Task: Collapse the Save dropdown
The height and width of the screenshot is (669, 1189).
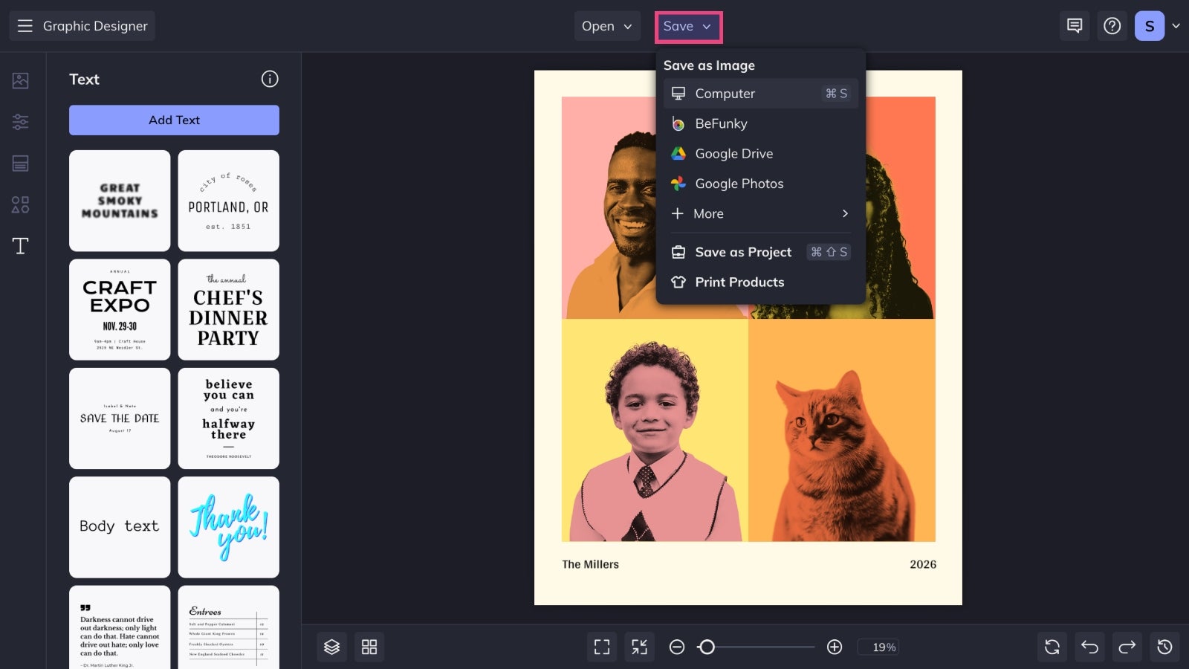Action: (688, 27)
